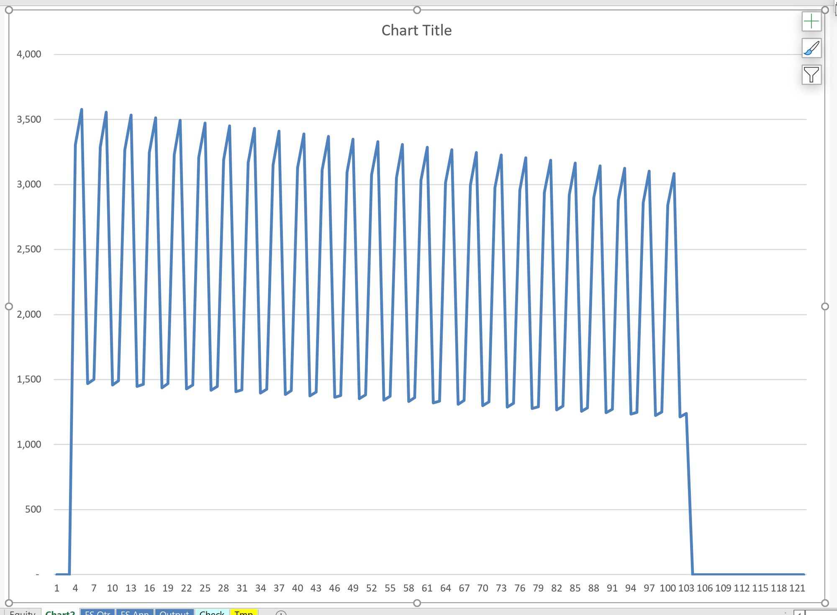Click the top-left chart resize handle
This screenshot has height=615, width=837.
(9, 10)
